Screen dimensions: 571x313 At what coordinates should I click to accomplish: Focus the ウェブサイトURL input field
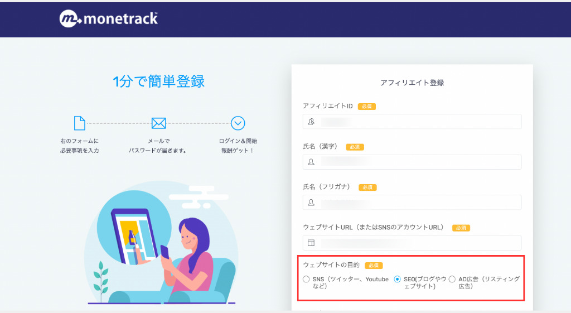pos(412,243)
